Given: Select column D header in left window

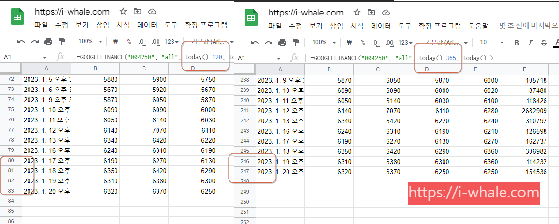Looking at the screenshot, I should pos(193,68).
